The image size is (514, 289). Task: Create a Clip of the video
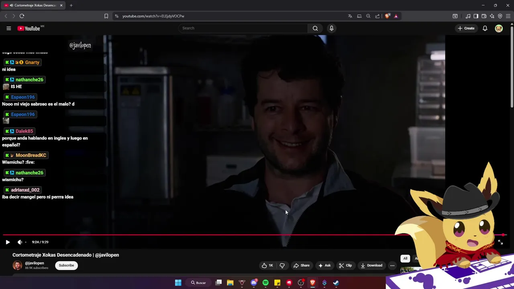[x=345, y=265]
